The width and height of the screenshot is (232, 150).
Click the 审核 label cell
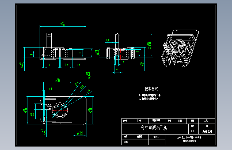[x=127, y=142]
